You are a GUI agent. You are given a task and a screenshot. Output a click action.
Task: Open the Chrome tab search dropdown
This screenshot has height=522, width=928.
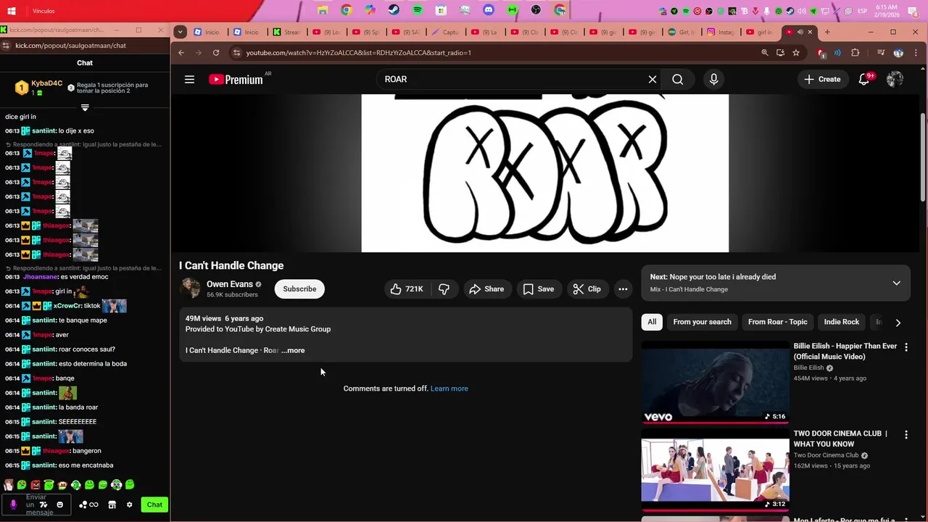[x=180, y=32]
